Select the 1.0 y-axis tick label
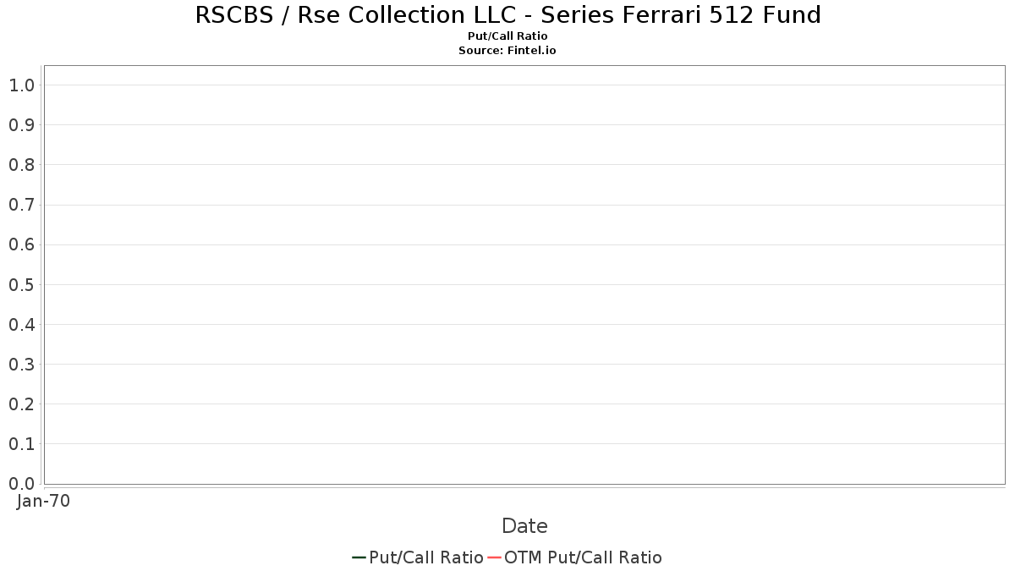 (21, 85)
